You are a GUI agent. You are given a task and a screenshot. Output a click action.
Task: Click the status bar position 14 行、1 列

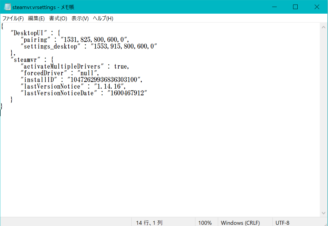[x=149, y=223]
